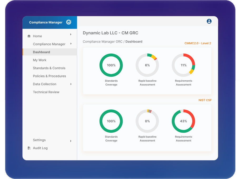The width and height of the screenshot is (240, 179).
Task: Open the user profile icon
Action: (209, 21)
